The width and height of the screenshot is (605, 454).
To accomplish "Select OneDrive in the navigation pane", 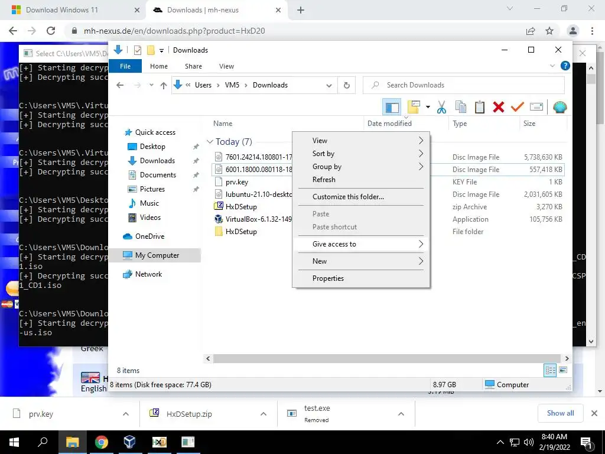I will [149, 236].
